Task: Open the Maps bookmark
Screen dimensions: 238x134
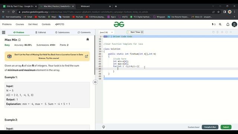Action: (52, 17)
